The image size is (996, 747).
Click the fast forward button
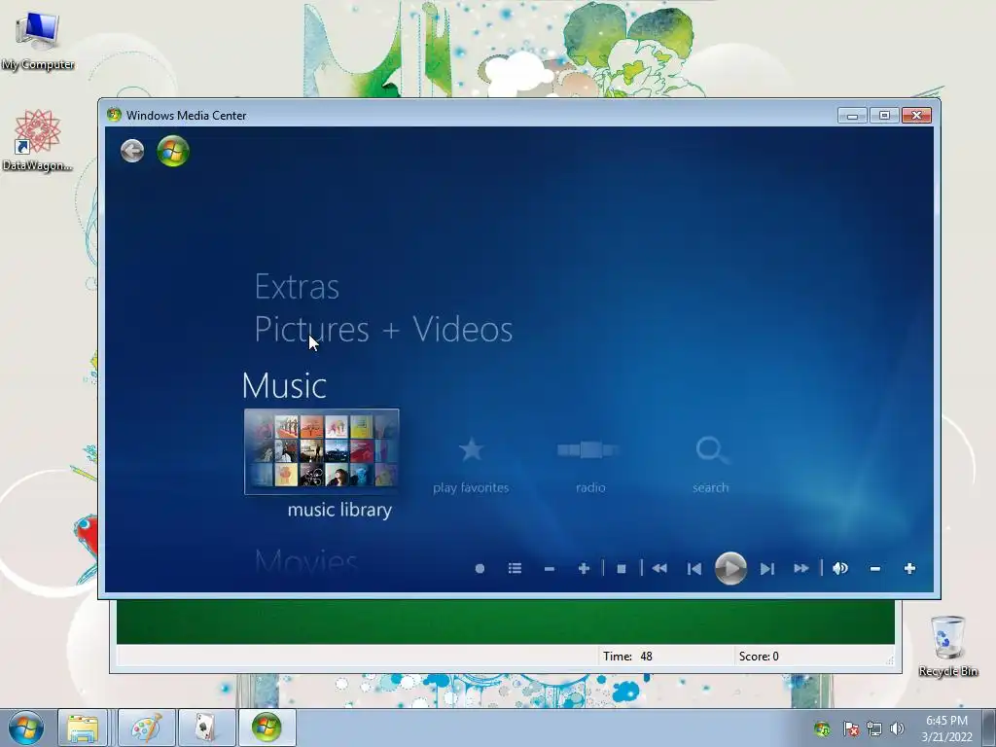pyautogui.click(x=801, y=568)
